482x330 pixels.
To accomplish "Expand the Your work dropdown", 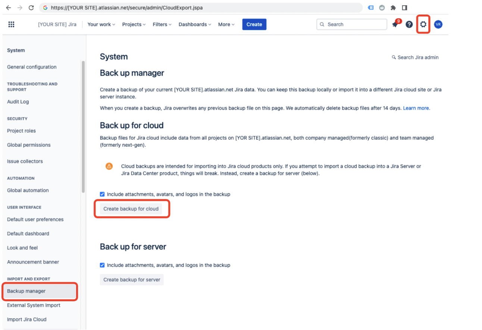I will pyautogui.click(x=101, y=24).
